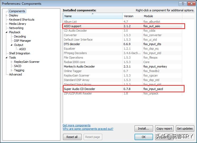This screenshot has width=197, height=143.
Task: Select Monkey's Audio Decoder row
Action: point(123,66)
